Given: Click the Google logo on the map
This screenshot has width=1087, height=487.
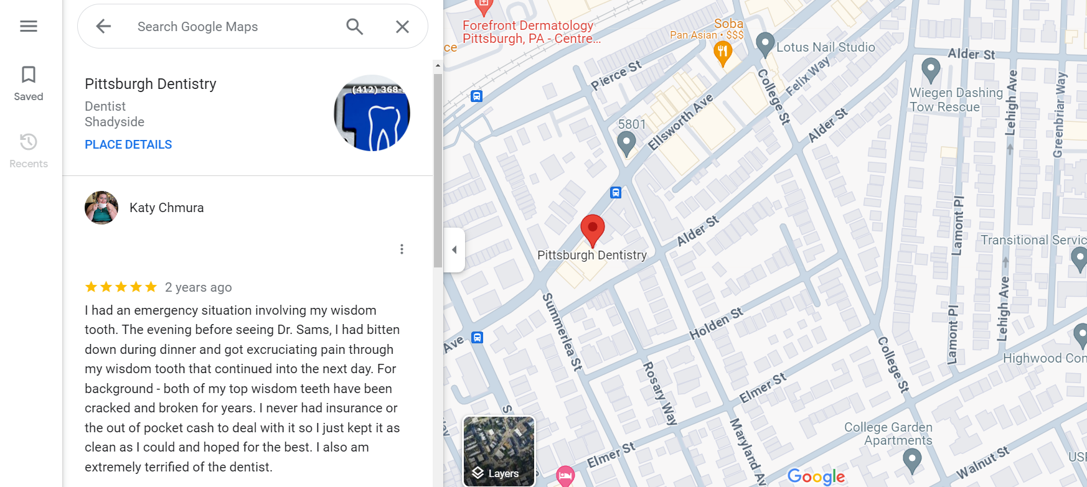Looking at the screenshot, I should point(816,476).
